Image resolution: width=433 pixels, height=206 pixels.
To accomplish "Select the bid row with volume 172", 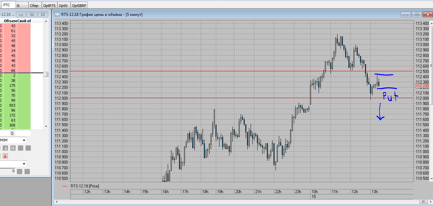I will click(x=15, y=115).
